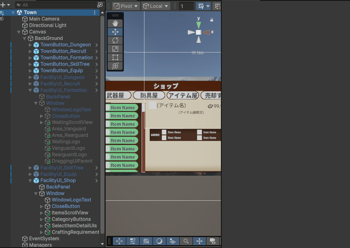Screen dimensions: 350x248
Task: Select the Scale tool
Action: (x=115, y=49)
